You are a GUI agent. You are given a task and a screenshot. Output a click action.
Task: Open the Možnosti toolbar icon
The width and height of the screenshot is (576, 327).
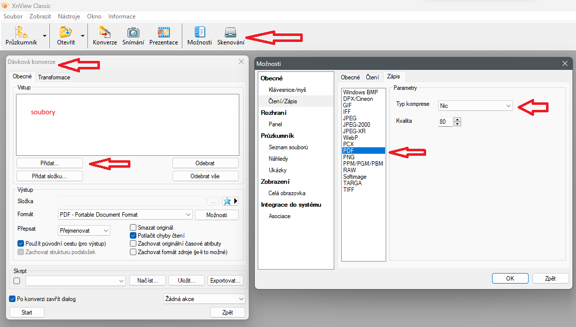[199, 32]
